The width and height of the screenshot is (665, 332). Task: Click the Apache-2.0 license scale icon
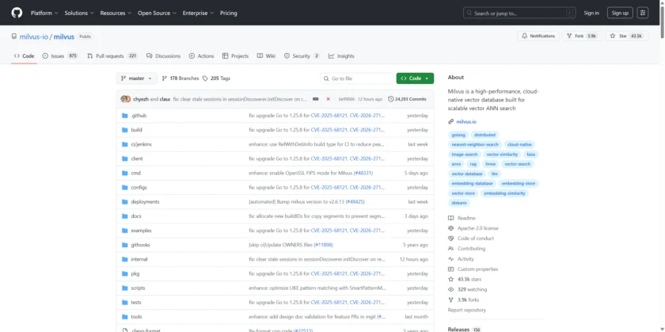[450, 228]
